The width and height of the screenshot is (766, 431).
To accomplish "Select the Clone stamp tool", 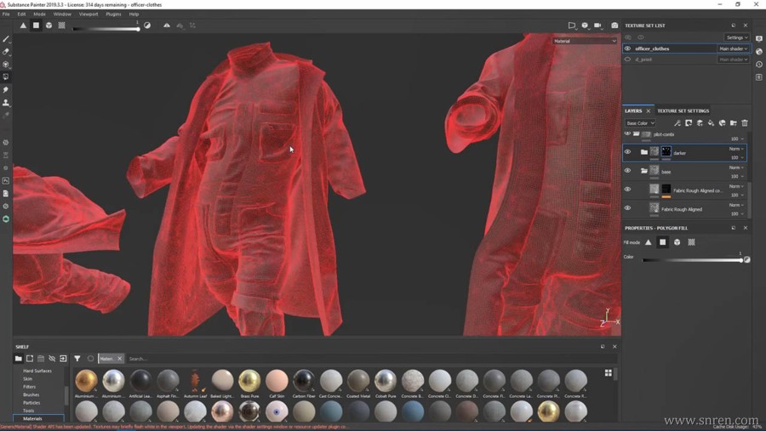I will click(x=6, y=102).
